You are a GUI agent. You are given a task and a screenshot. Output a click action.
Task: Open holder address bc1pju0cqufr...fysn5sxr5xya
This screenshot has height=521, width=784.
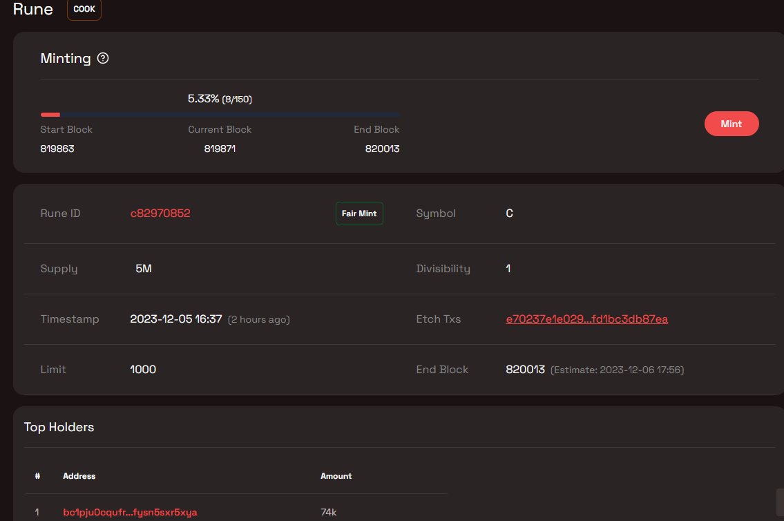click(129, 512)
